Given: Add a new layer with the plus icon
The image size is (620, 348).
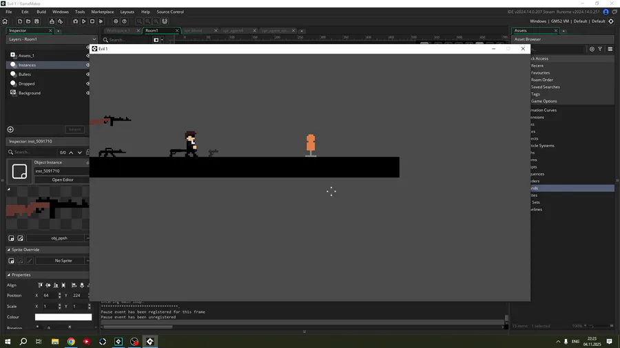Looking at the screenshot, I should click(10, 129).
